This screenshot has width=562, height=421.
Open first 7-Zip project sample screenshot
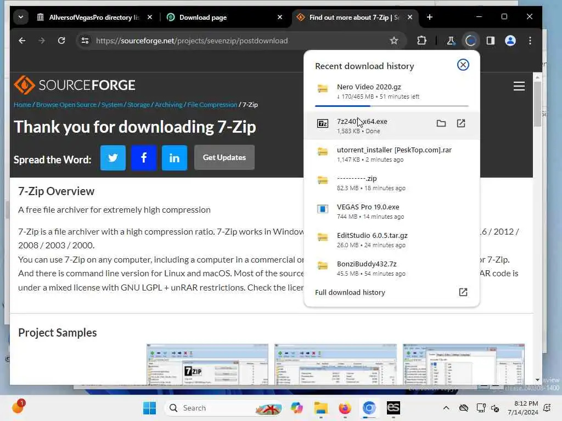[207, 365]
